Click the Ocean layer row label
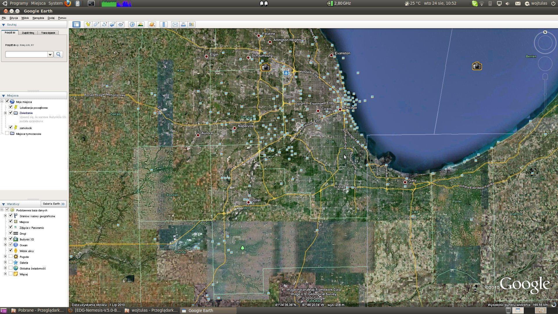The image size is (558, 314). click(x=24, y=245)
